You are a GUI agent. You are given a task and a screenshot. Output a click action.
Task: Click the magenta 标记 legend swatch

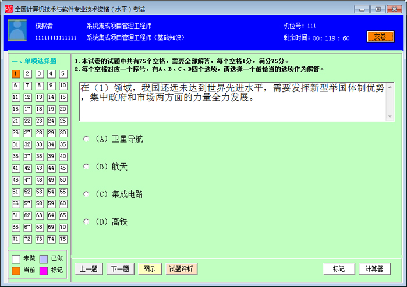[x=44, y=270]
